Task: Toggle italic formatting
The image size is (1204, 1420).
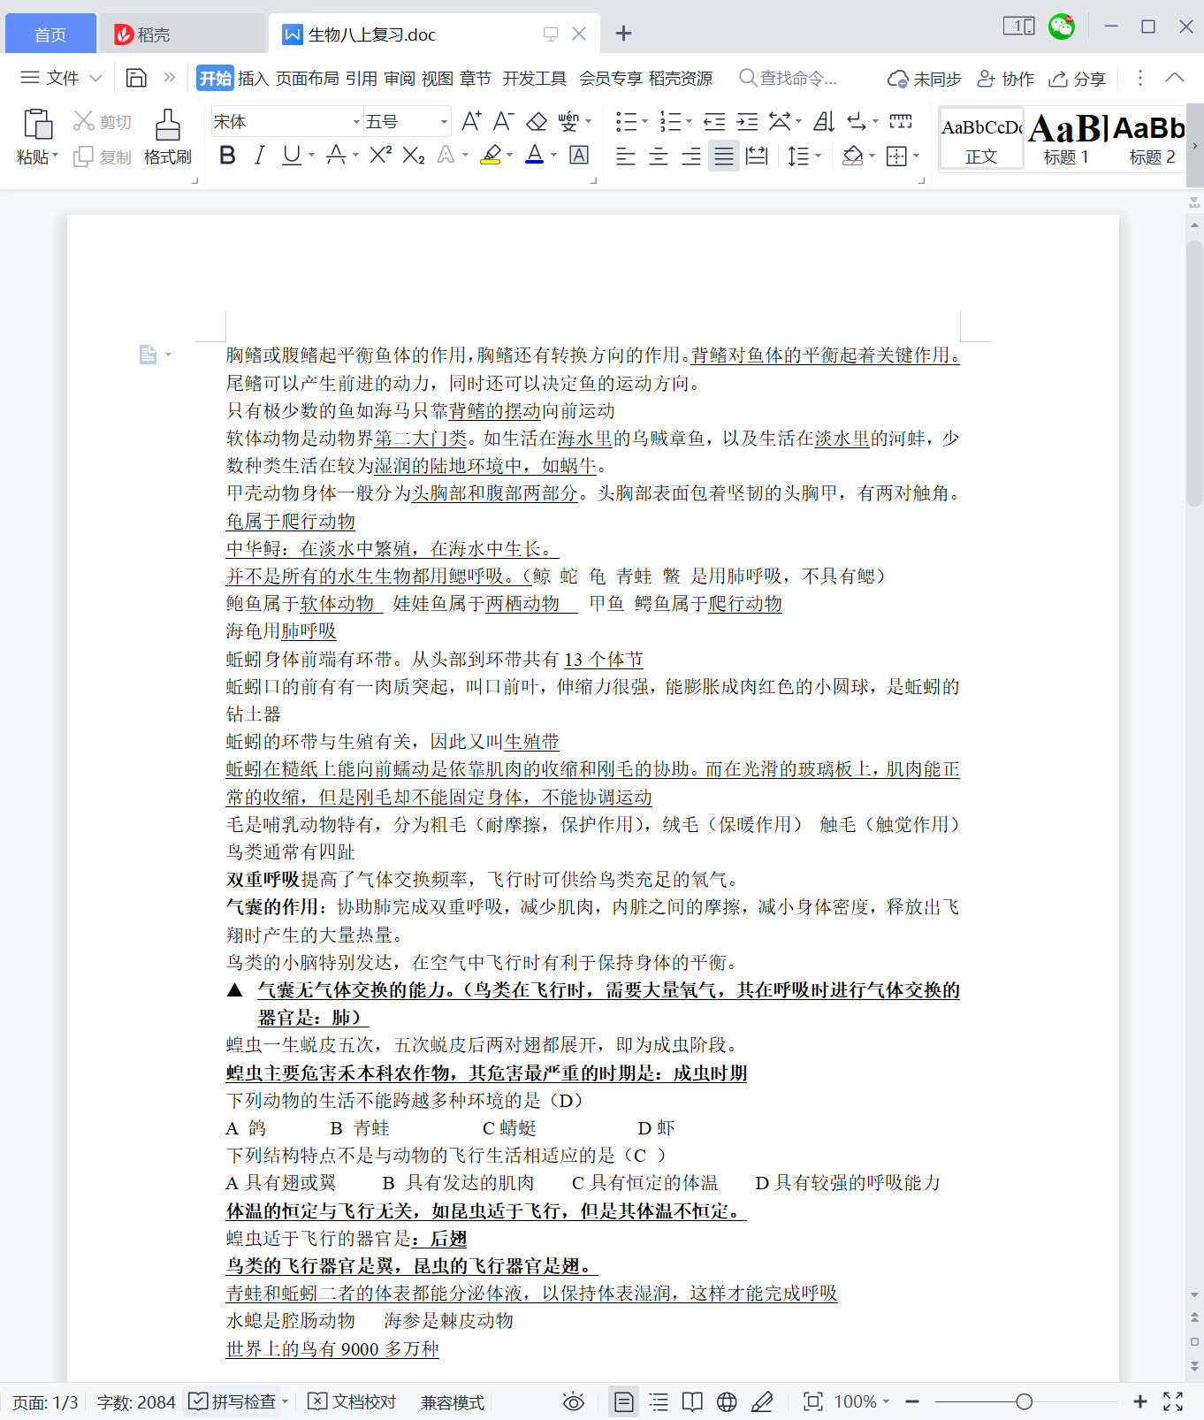Action: point(259,156)
